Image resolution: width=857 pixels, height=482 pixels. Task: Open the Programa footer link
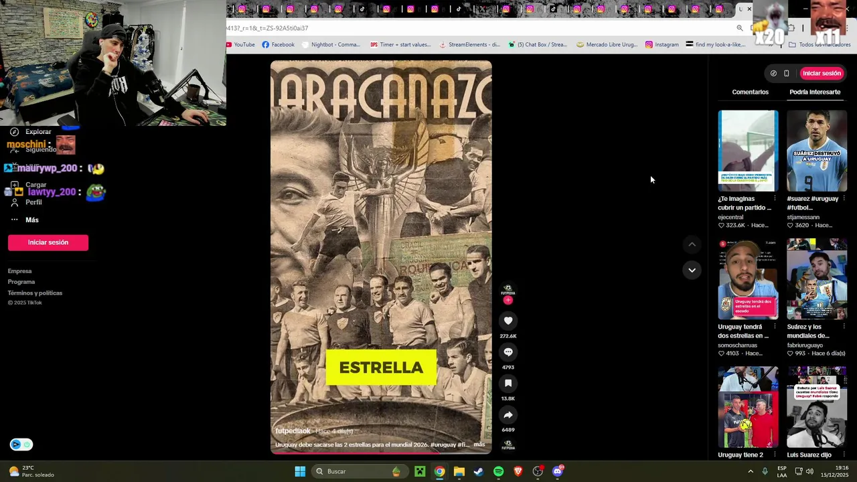click(21, 282)
